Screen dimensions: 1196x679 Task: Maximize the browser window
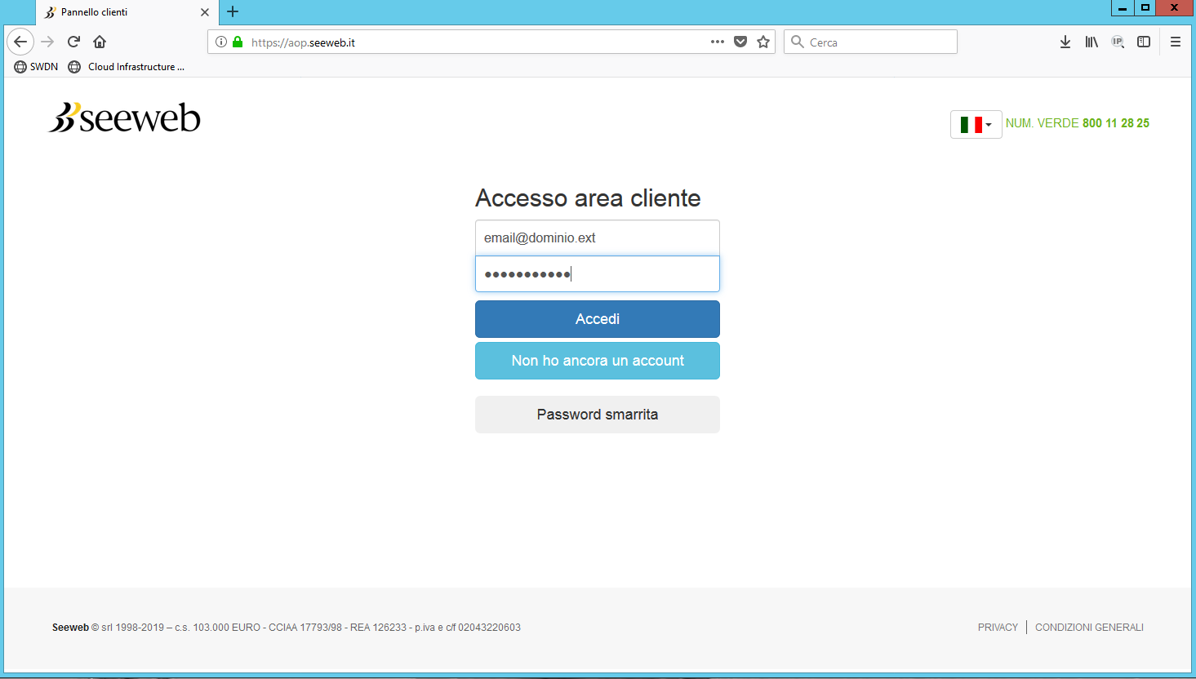coord(1145,8)
